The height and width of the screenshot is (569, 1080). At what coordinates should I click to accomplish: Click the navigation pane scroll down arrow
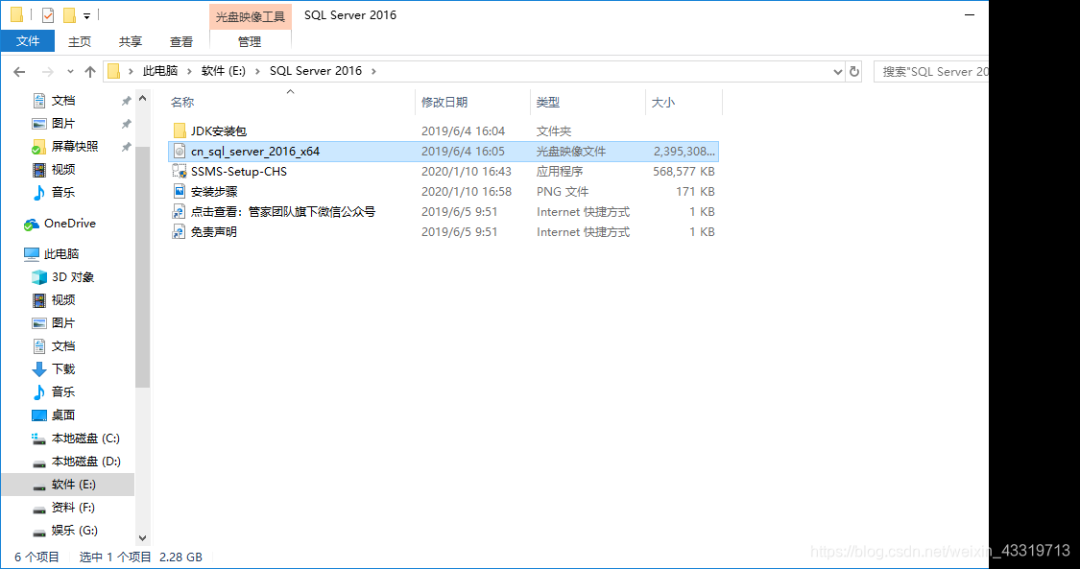point(143,538)
